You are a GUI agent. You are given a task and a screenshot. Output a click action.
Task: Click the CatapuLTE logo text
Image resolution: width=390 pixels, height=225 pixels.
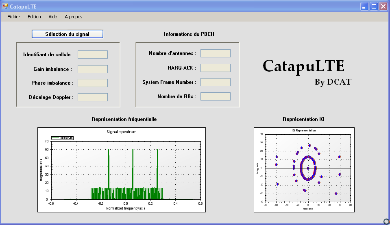tap(303, 66)
